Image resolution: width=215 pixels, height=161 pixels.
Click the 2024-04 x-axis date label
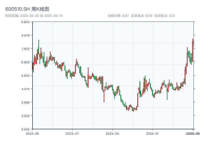(x=112, y=133)
